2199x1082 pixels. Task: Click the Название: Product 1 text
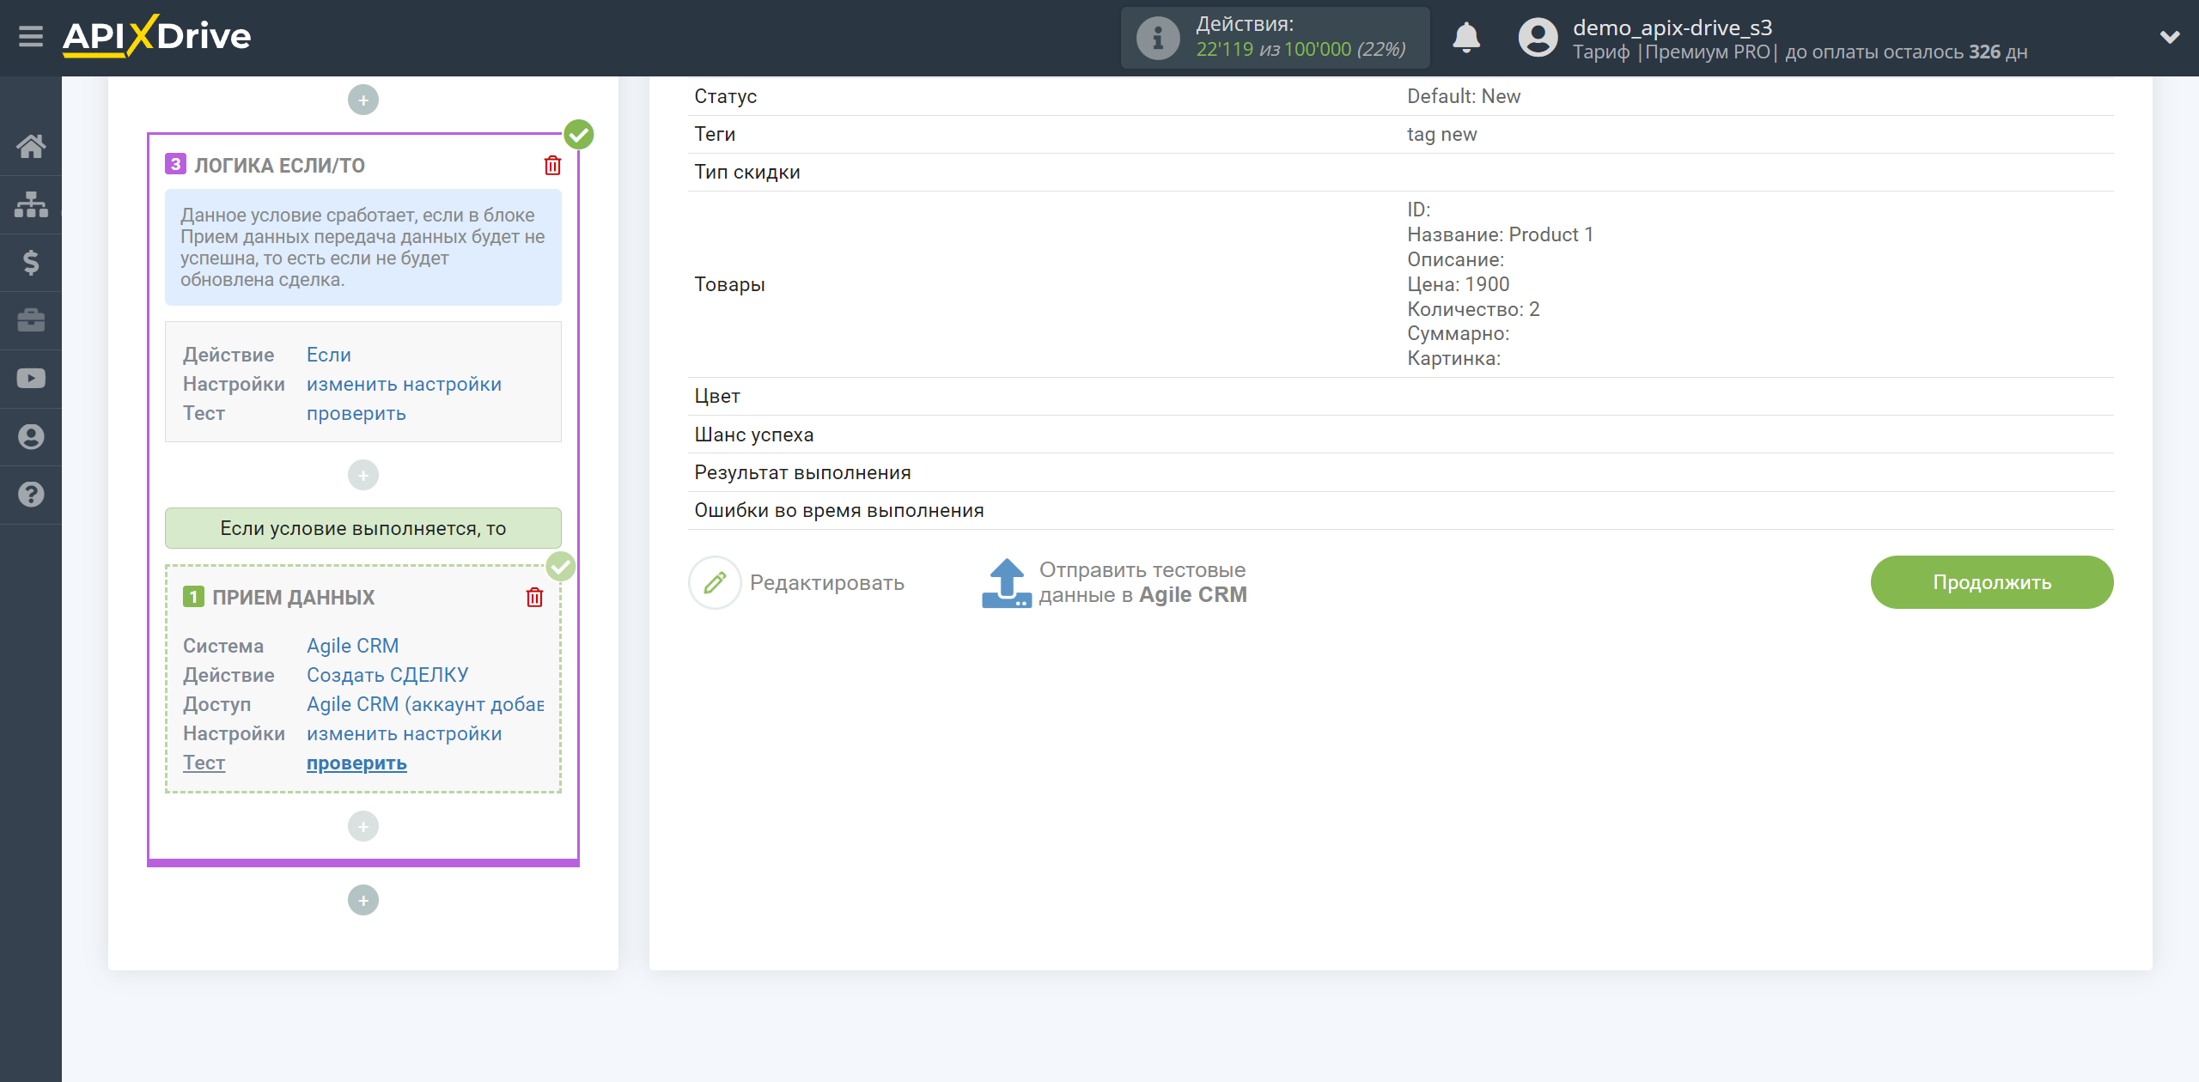click(1500, 234)
